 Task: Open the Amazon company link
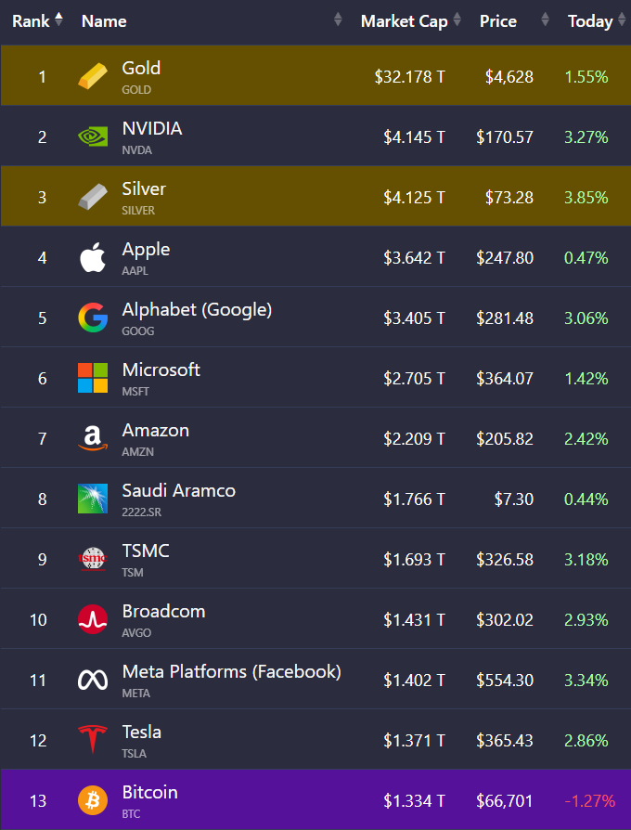pos(156,430)
